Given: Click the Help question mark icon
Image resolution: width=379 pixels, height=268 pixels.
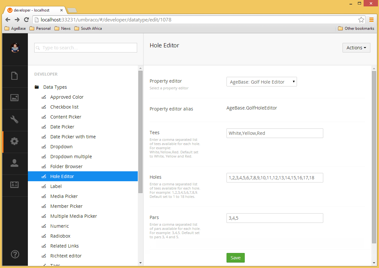Looking at the screenshot, I should pos(15,254).
